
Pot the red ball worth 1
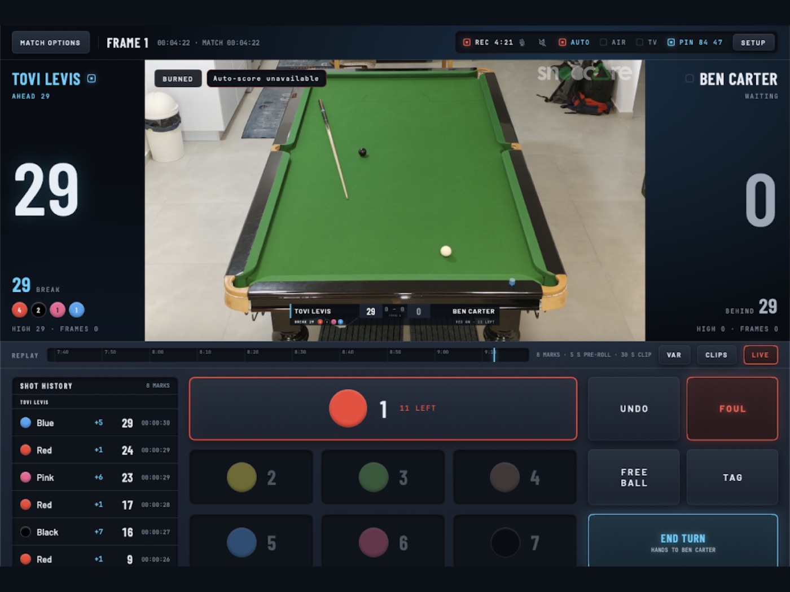[383, 409]
